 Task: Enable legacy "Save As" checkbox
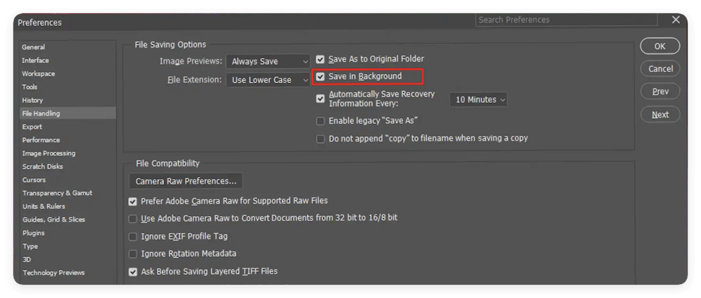pyautogui.click(x=320, y=121)
